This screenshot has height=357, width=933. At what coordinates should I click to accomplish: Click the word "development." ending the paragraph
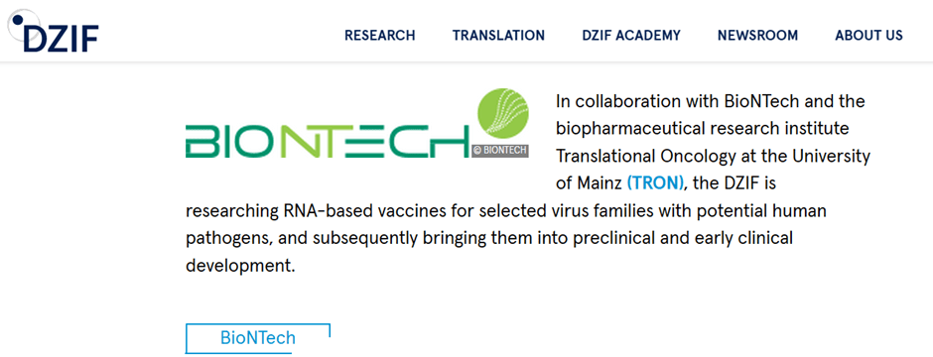coord(240,266)
